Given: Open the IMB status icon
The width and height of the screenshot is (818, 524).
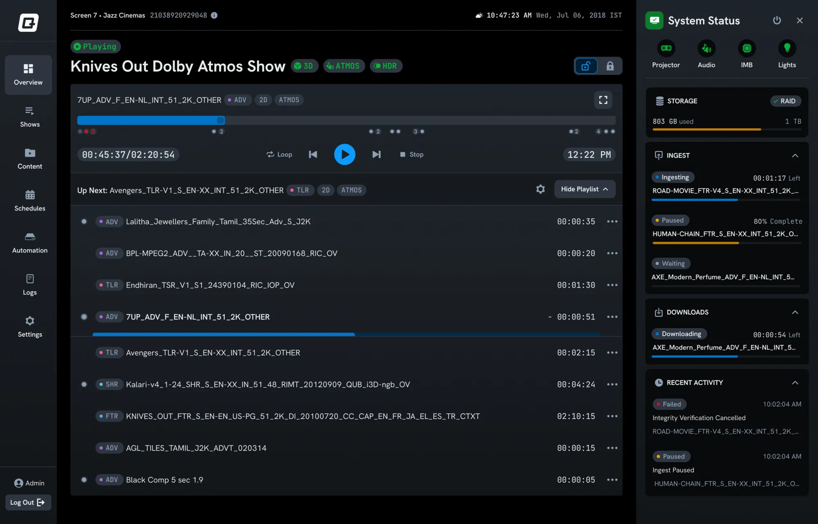Looking at the screenshot, I should click(746, 49).
